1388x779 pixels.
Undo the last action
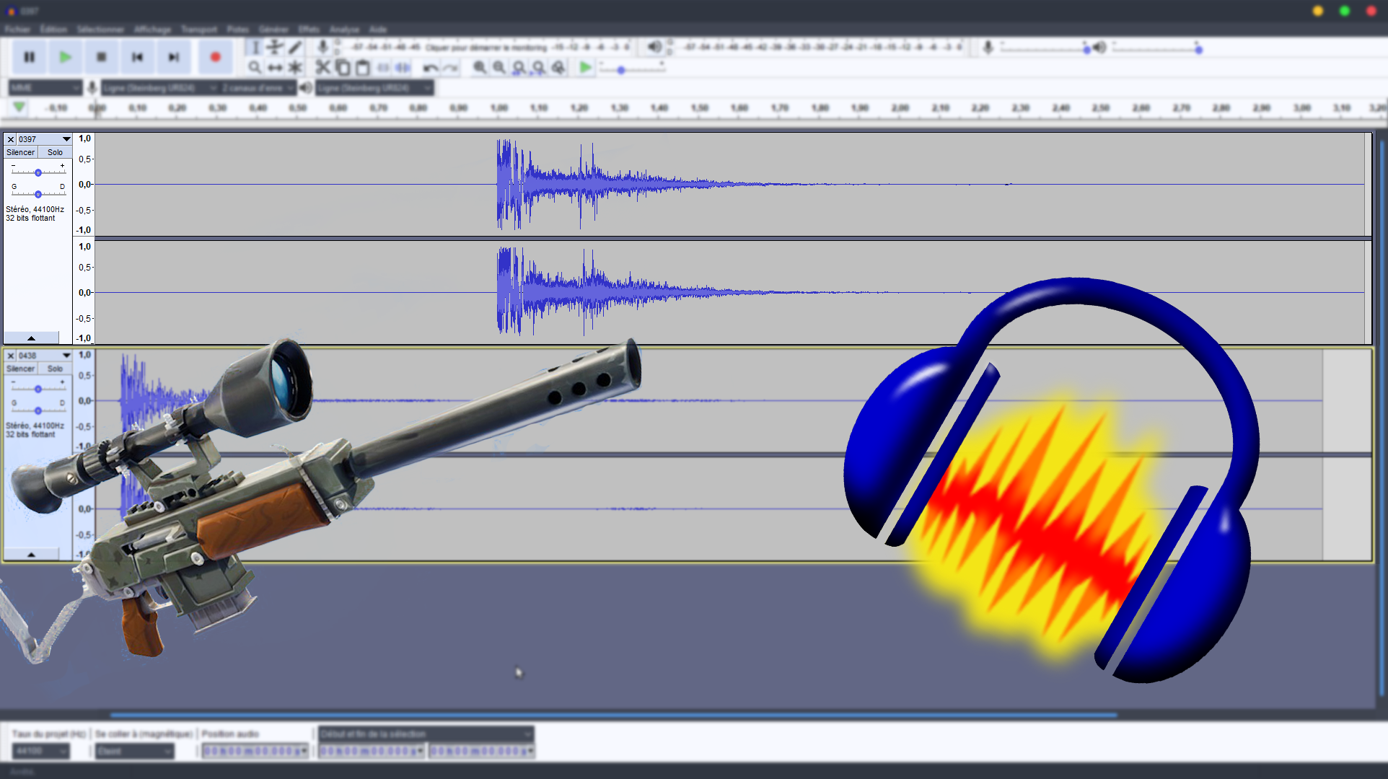[431, 68]
